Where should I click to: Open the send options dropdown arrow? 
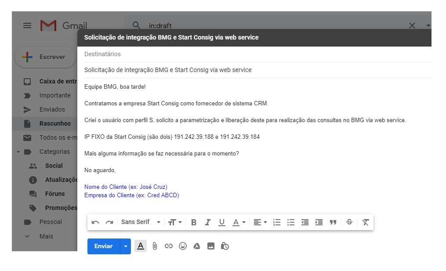click(x=125, y=246)
